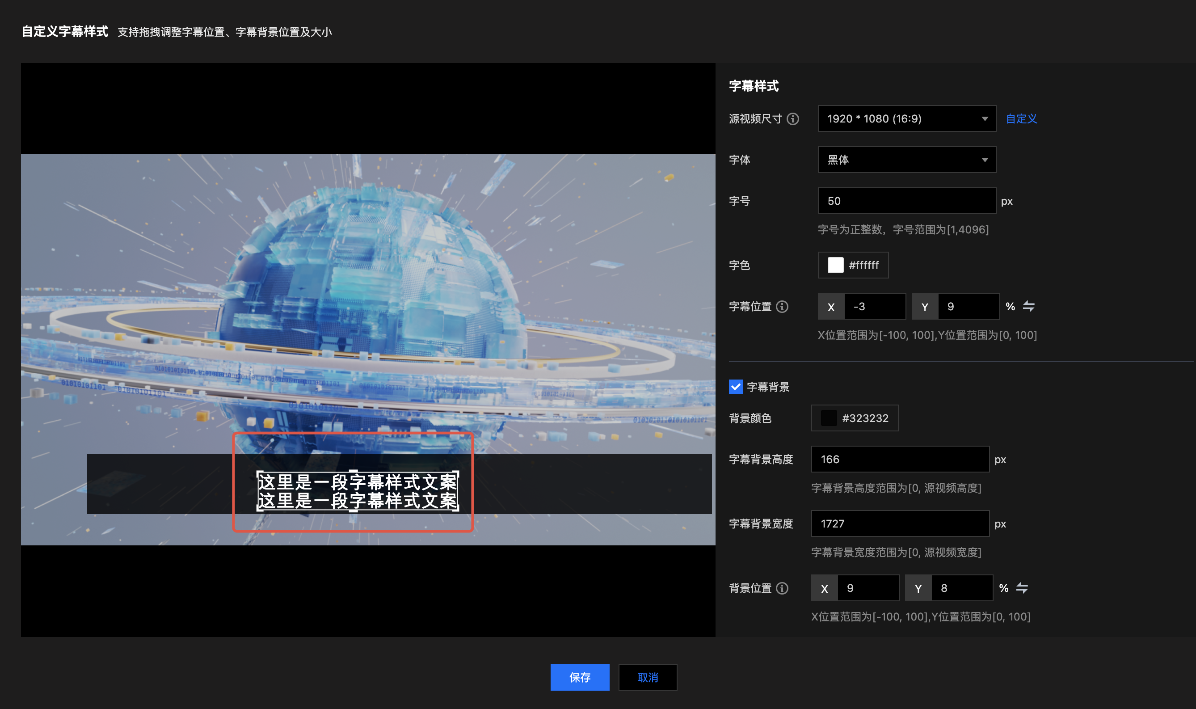Viewport: 1196px width, 709px height.
Task: Click info icon beside 源视频尺寸
Action: click(793, 119)
